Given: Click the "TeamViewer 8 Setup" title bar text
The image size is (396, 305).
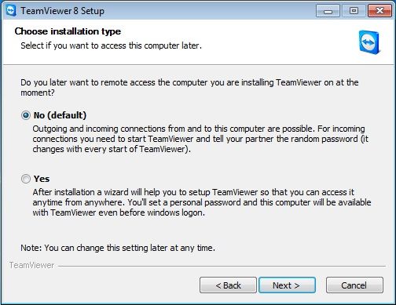Looking at the screenshot, I should [62, 11].
